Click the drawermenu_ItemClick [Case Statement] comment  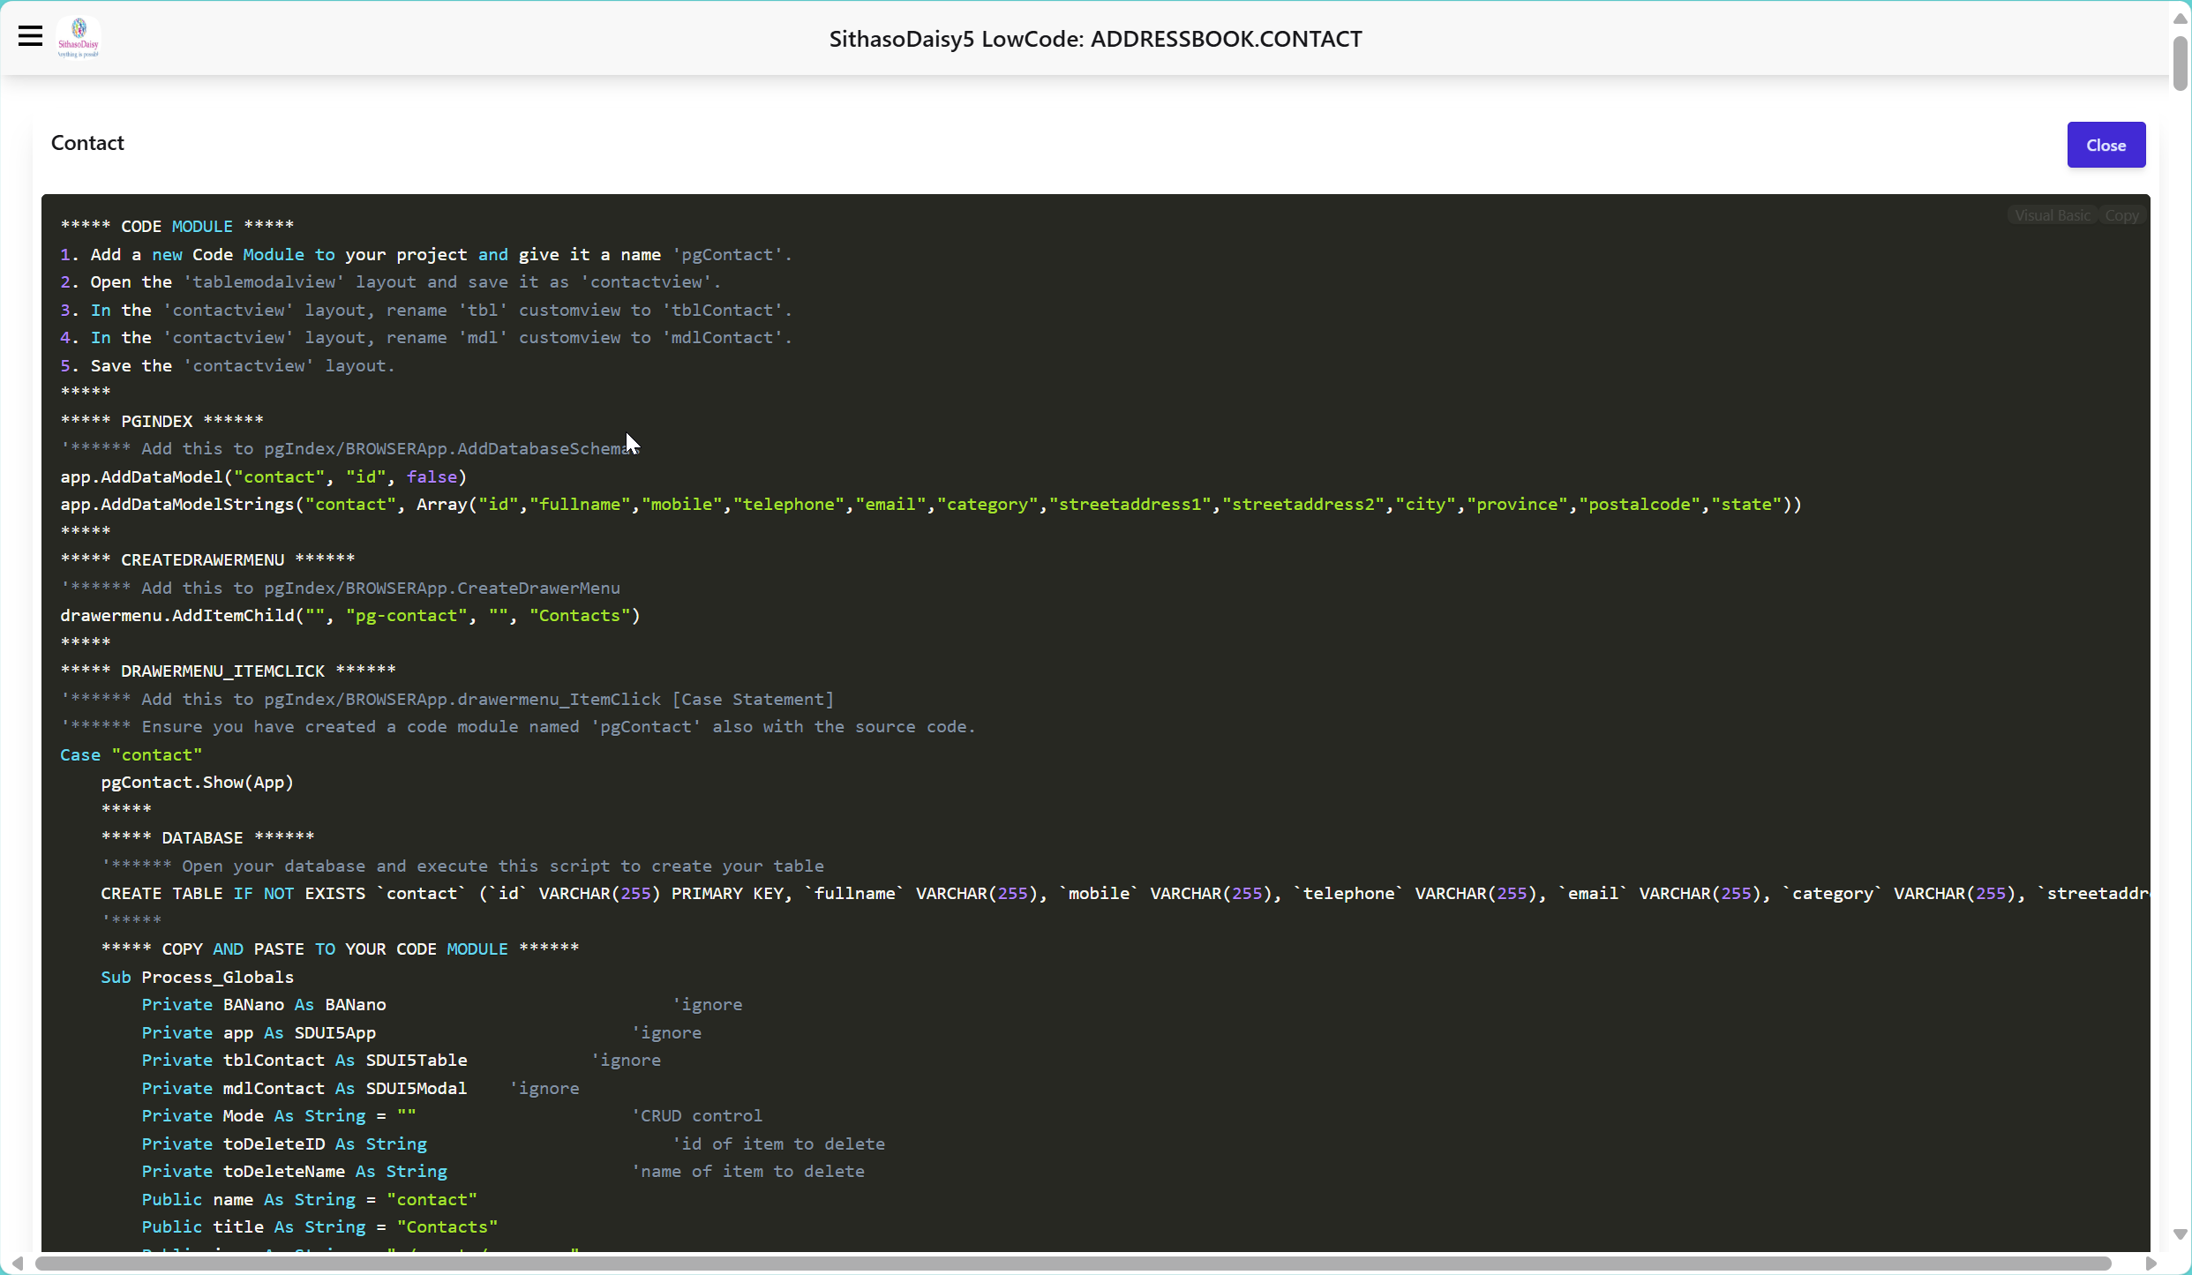pyautogui.click(x=447, y=699)
